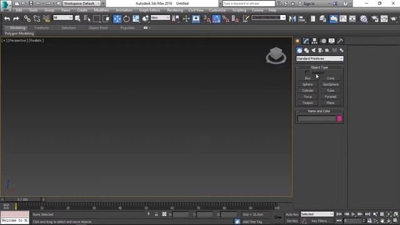400x225 pixels.
Task: Activate Select and Move tool
Action: [x=117, y=19]
